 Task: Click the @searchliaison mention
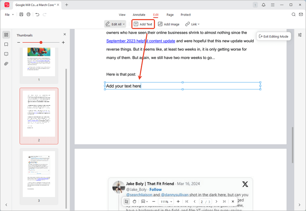tap(139, 195)
